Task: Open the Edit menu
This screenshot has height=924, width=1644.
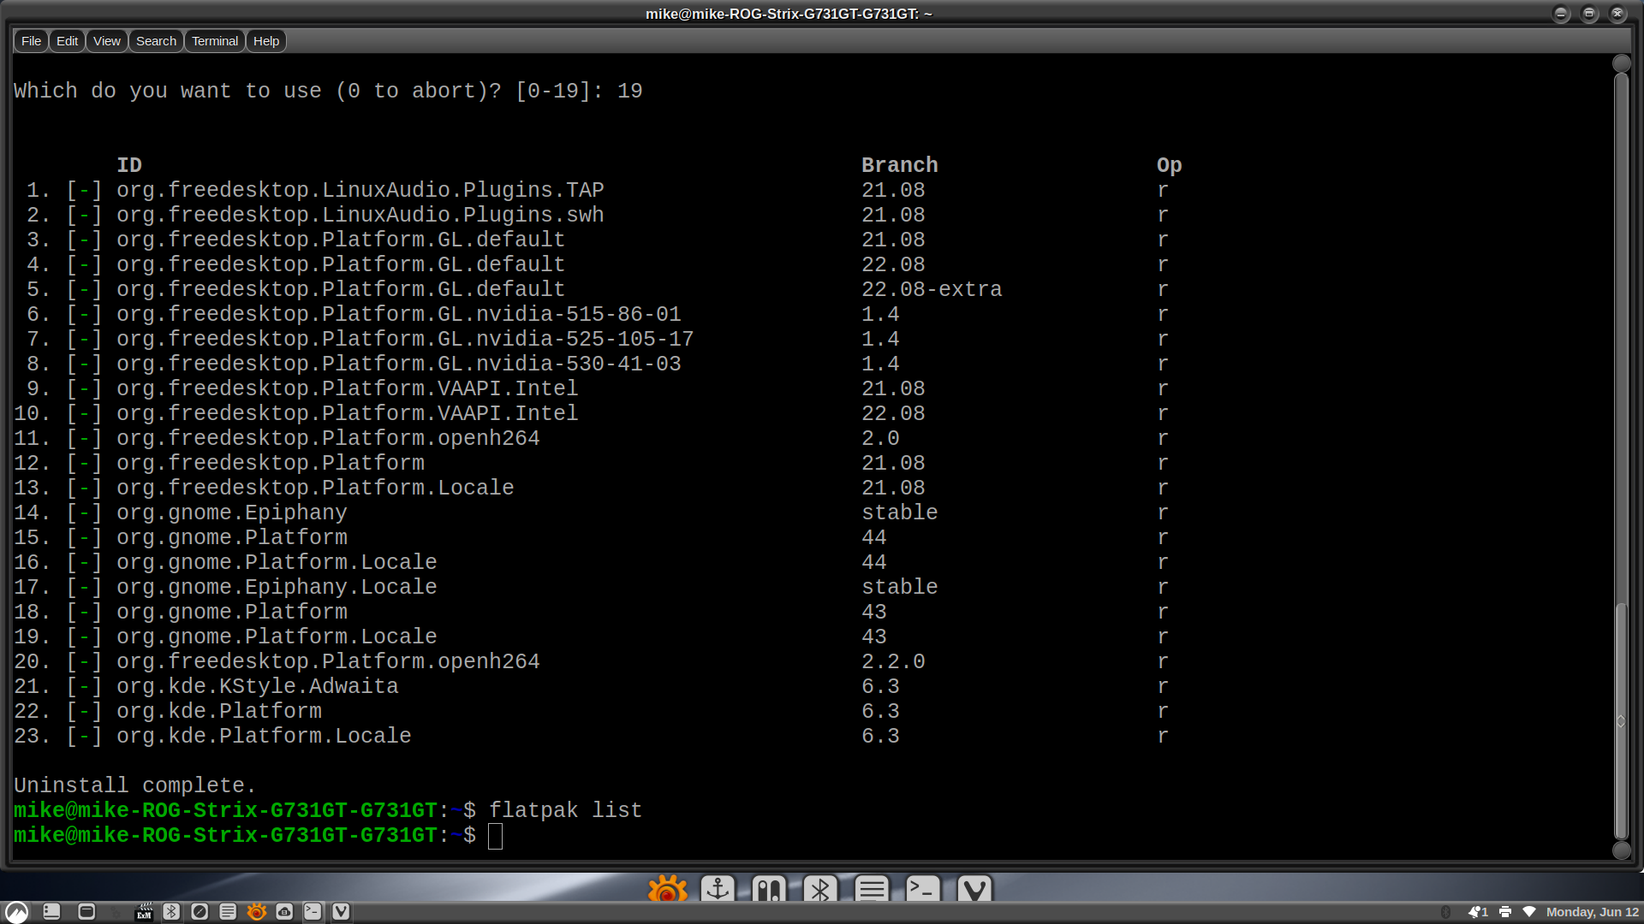Action: tap(67, 41)
